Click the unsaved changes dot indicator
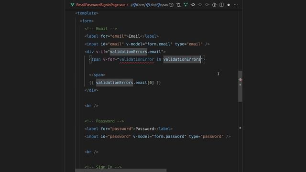Image resolution: width=306 pixels, height=172 pixels. pyautogui.click(x=229, y=5)
